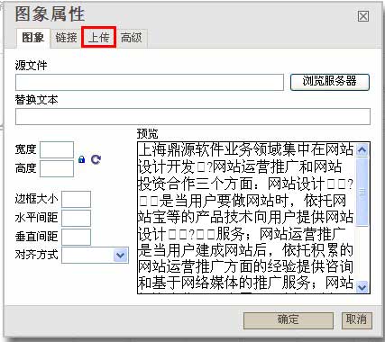Click the 替换文本 label
Image resolution: width=385 pixels, height=342 pixels.
(x=36, y=100)
